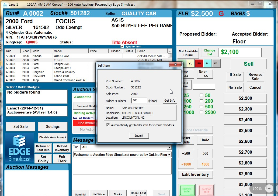Click the No Sale button
The height and width of the screenshot is (196, 278).
[235, 87]
